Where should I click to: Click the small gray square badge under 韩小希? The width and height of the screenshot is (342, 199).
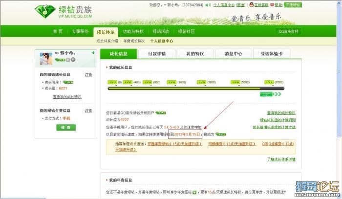point(68,60)
